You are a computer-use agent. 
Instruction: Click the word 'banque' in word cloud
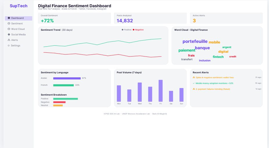[203, 48]
